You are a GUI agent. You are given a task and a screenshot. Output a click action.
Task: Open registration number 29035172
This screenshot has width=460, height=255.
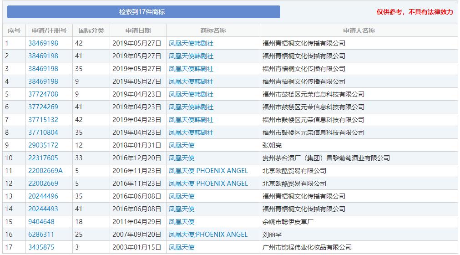(x=43, y=145)
